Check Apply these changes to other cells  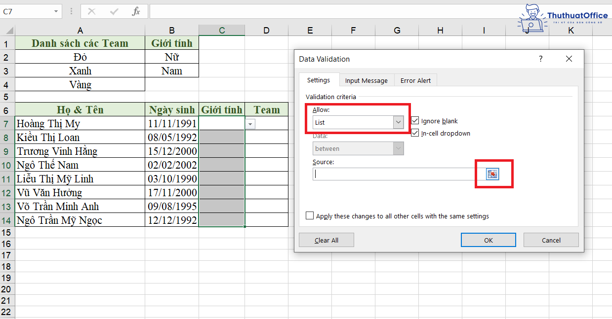click(310, 215)
